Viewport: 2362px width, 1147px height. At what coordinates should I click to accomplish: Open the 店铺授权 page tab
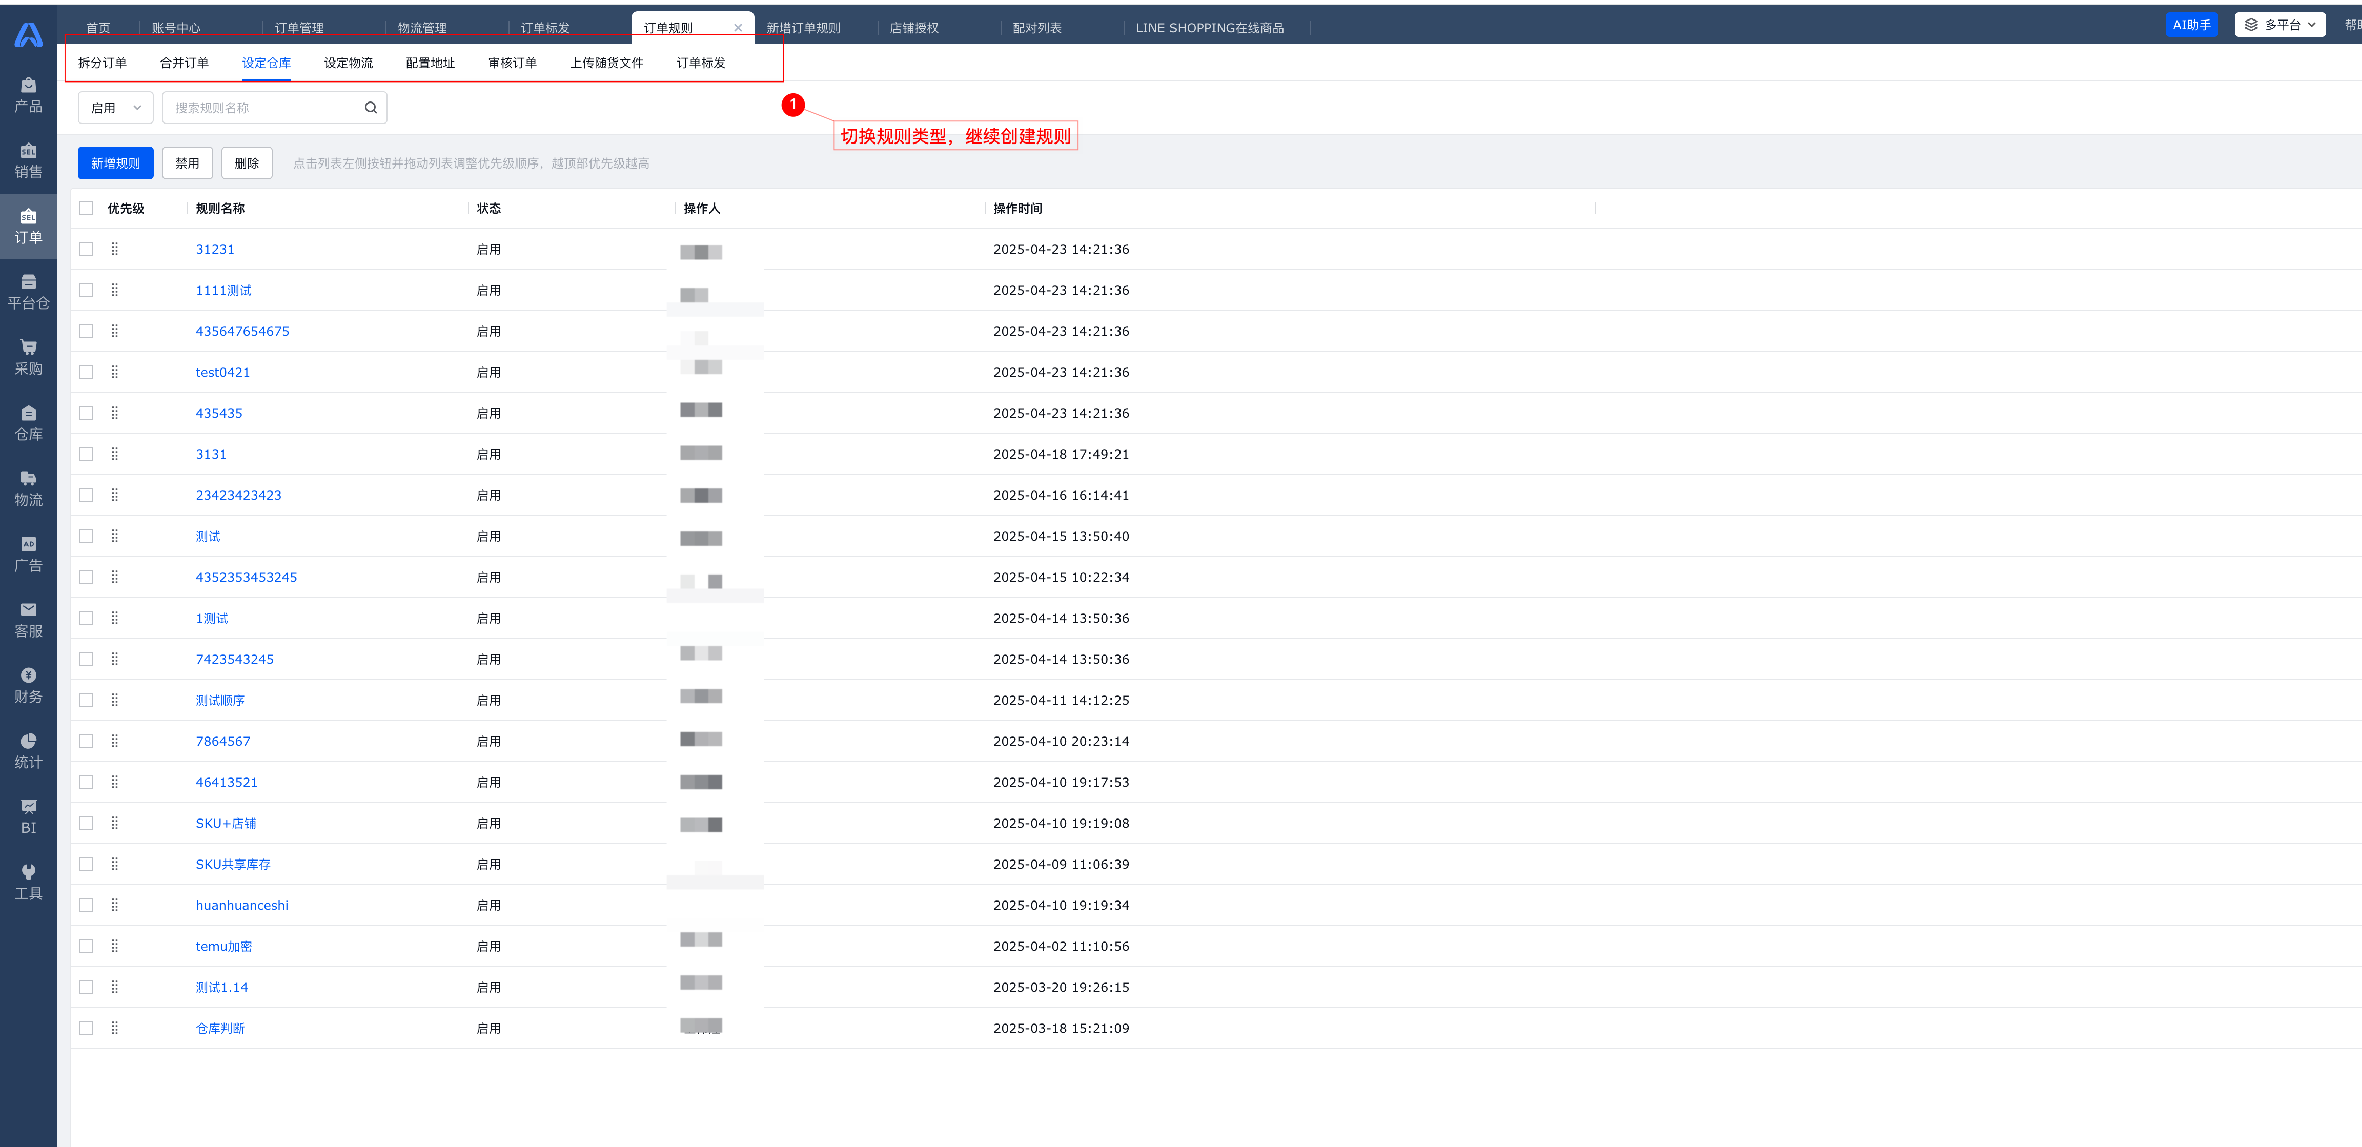click(x=914, y=28)
